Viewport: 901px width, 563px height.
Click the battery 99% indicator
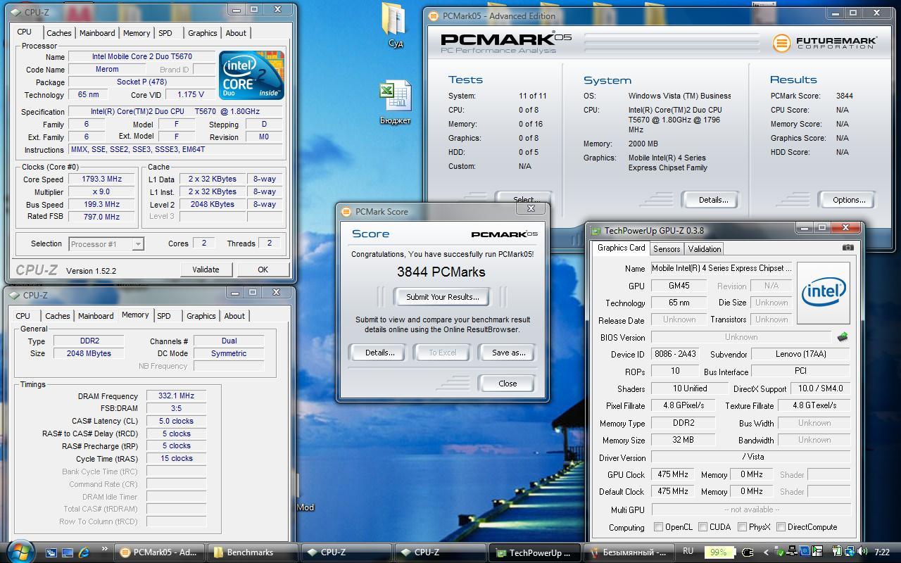click(719, 552)
